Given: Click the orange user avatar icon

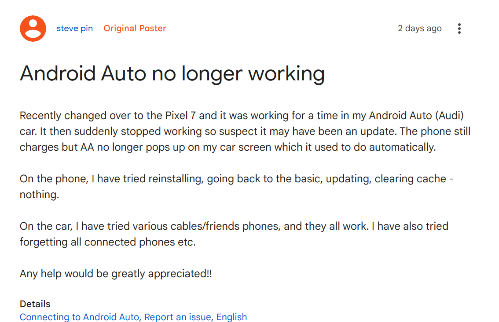Looking at the screenshot, I should tap(33, 29).
